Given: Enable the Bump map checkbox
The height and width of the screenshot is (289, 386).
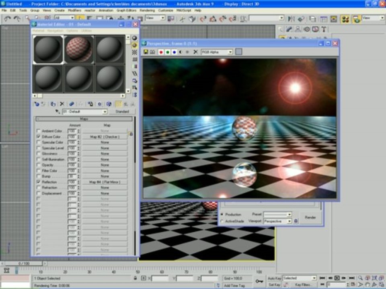Looking at the screenshot, I should (x=39, y=176).
